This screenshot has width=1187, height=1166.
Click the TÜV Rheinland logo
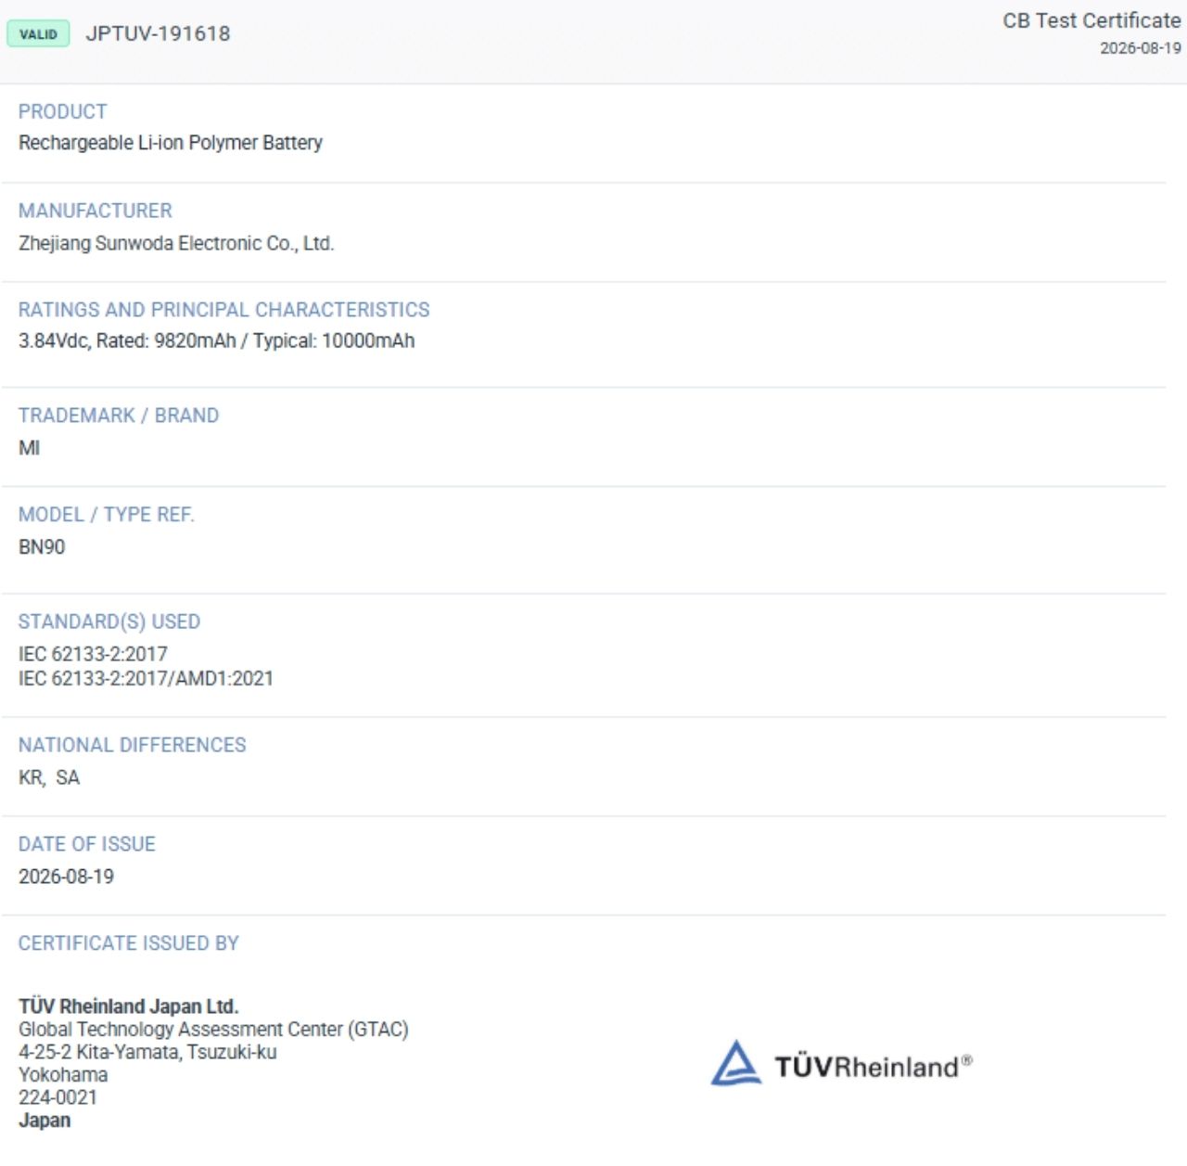point(841,1063)
